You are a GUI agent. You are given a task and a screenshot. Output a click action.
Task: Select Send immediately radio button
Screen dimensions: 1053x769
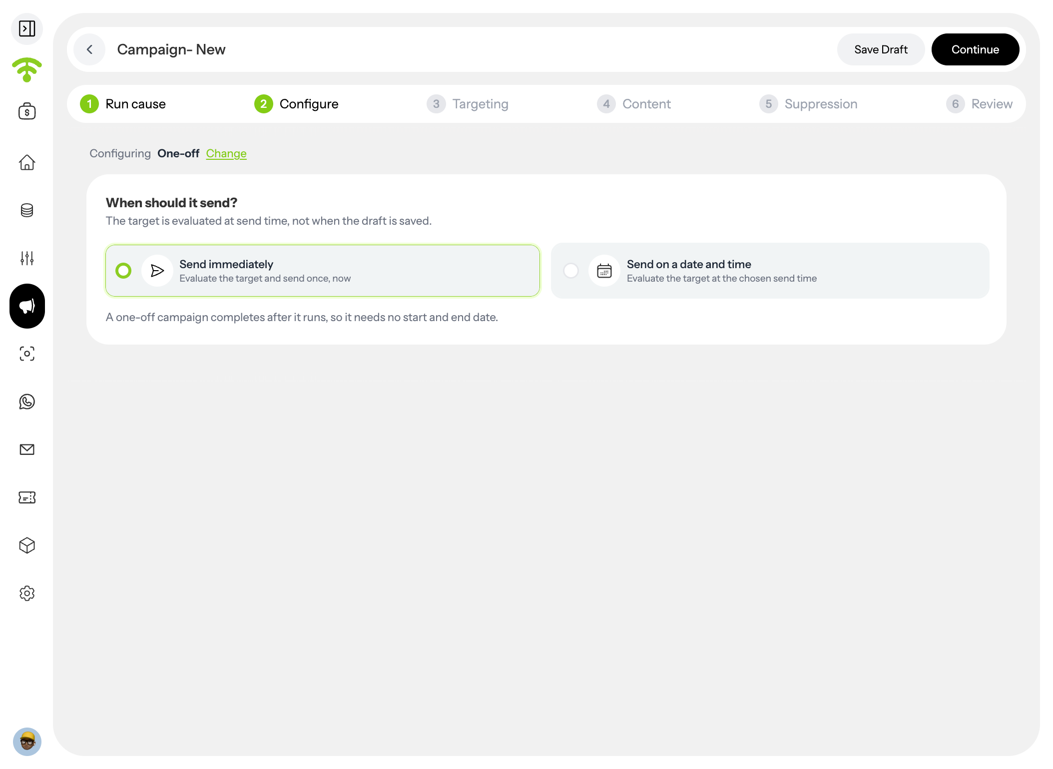pyautogui.click(x=123, y=271)
